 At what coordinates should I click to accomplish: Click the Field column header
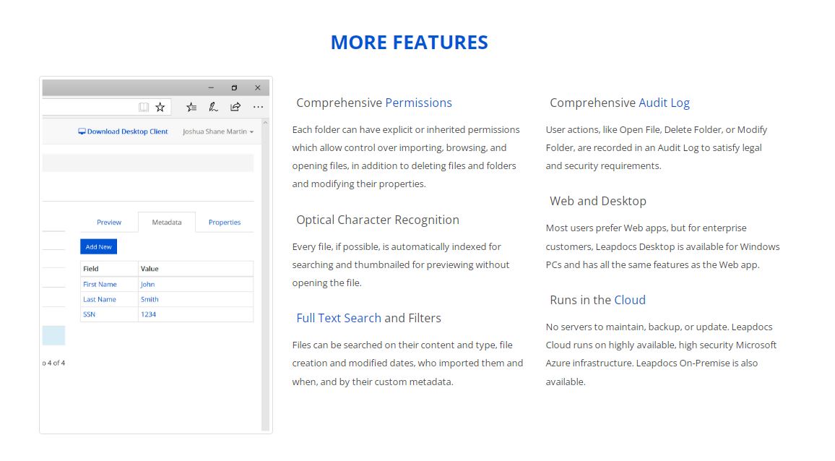[109, 269]
